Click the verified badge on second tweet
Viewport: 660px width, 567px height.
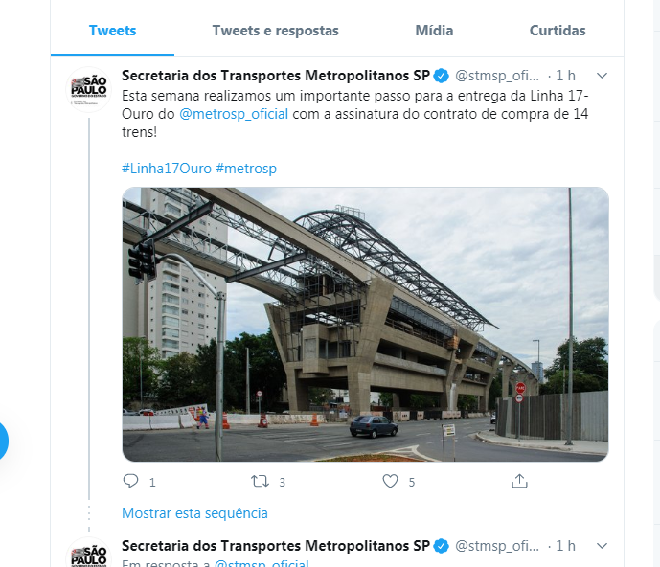442,546
